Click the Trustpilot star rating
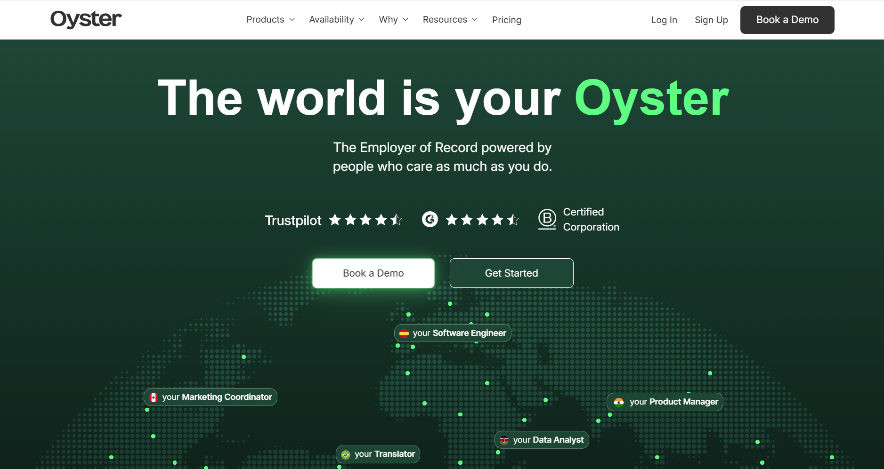The image size is (884, 469). click(x=365, y=220)
